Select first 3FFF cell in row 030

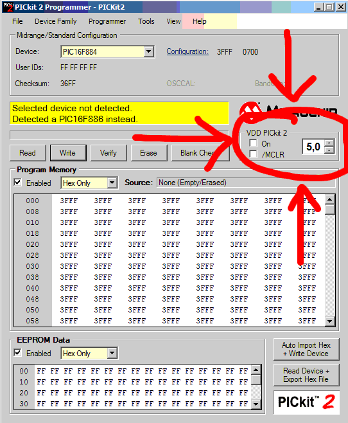point(69,266)
